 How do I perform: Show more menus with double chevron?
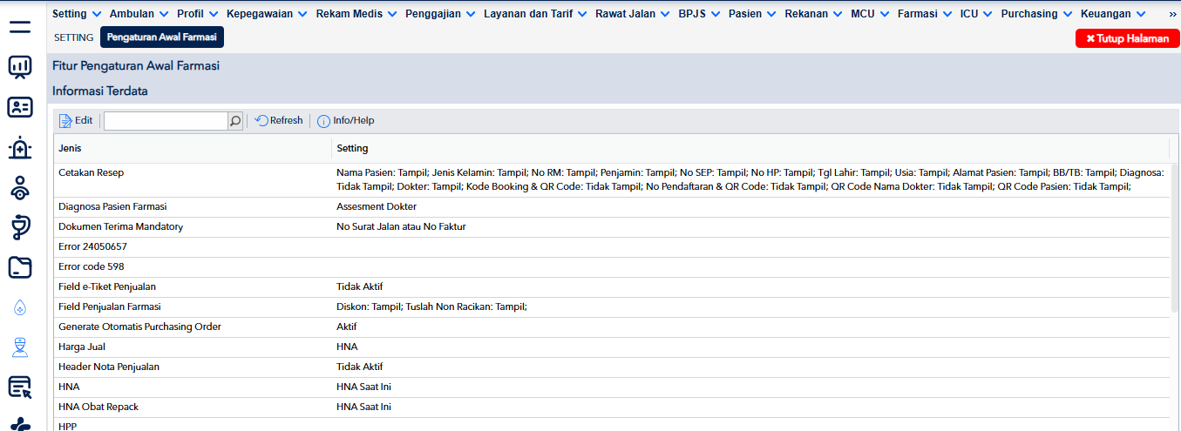[1171, 14]
